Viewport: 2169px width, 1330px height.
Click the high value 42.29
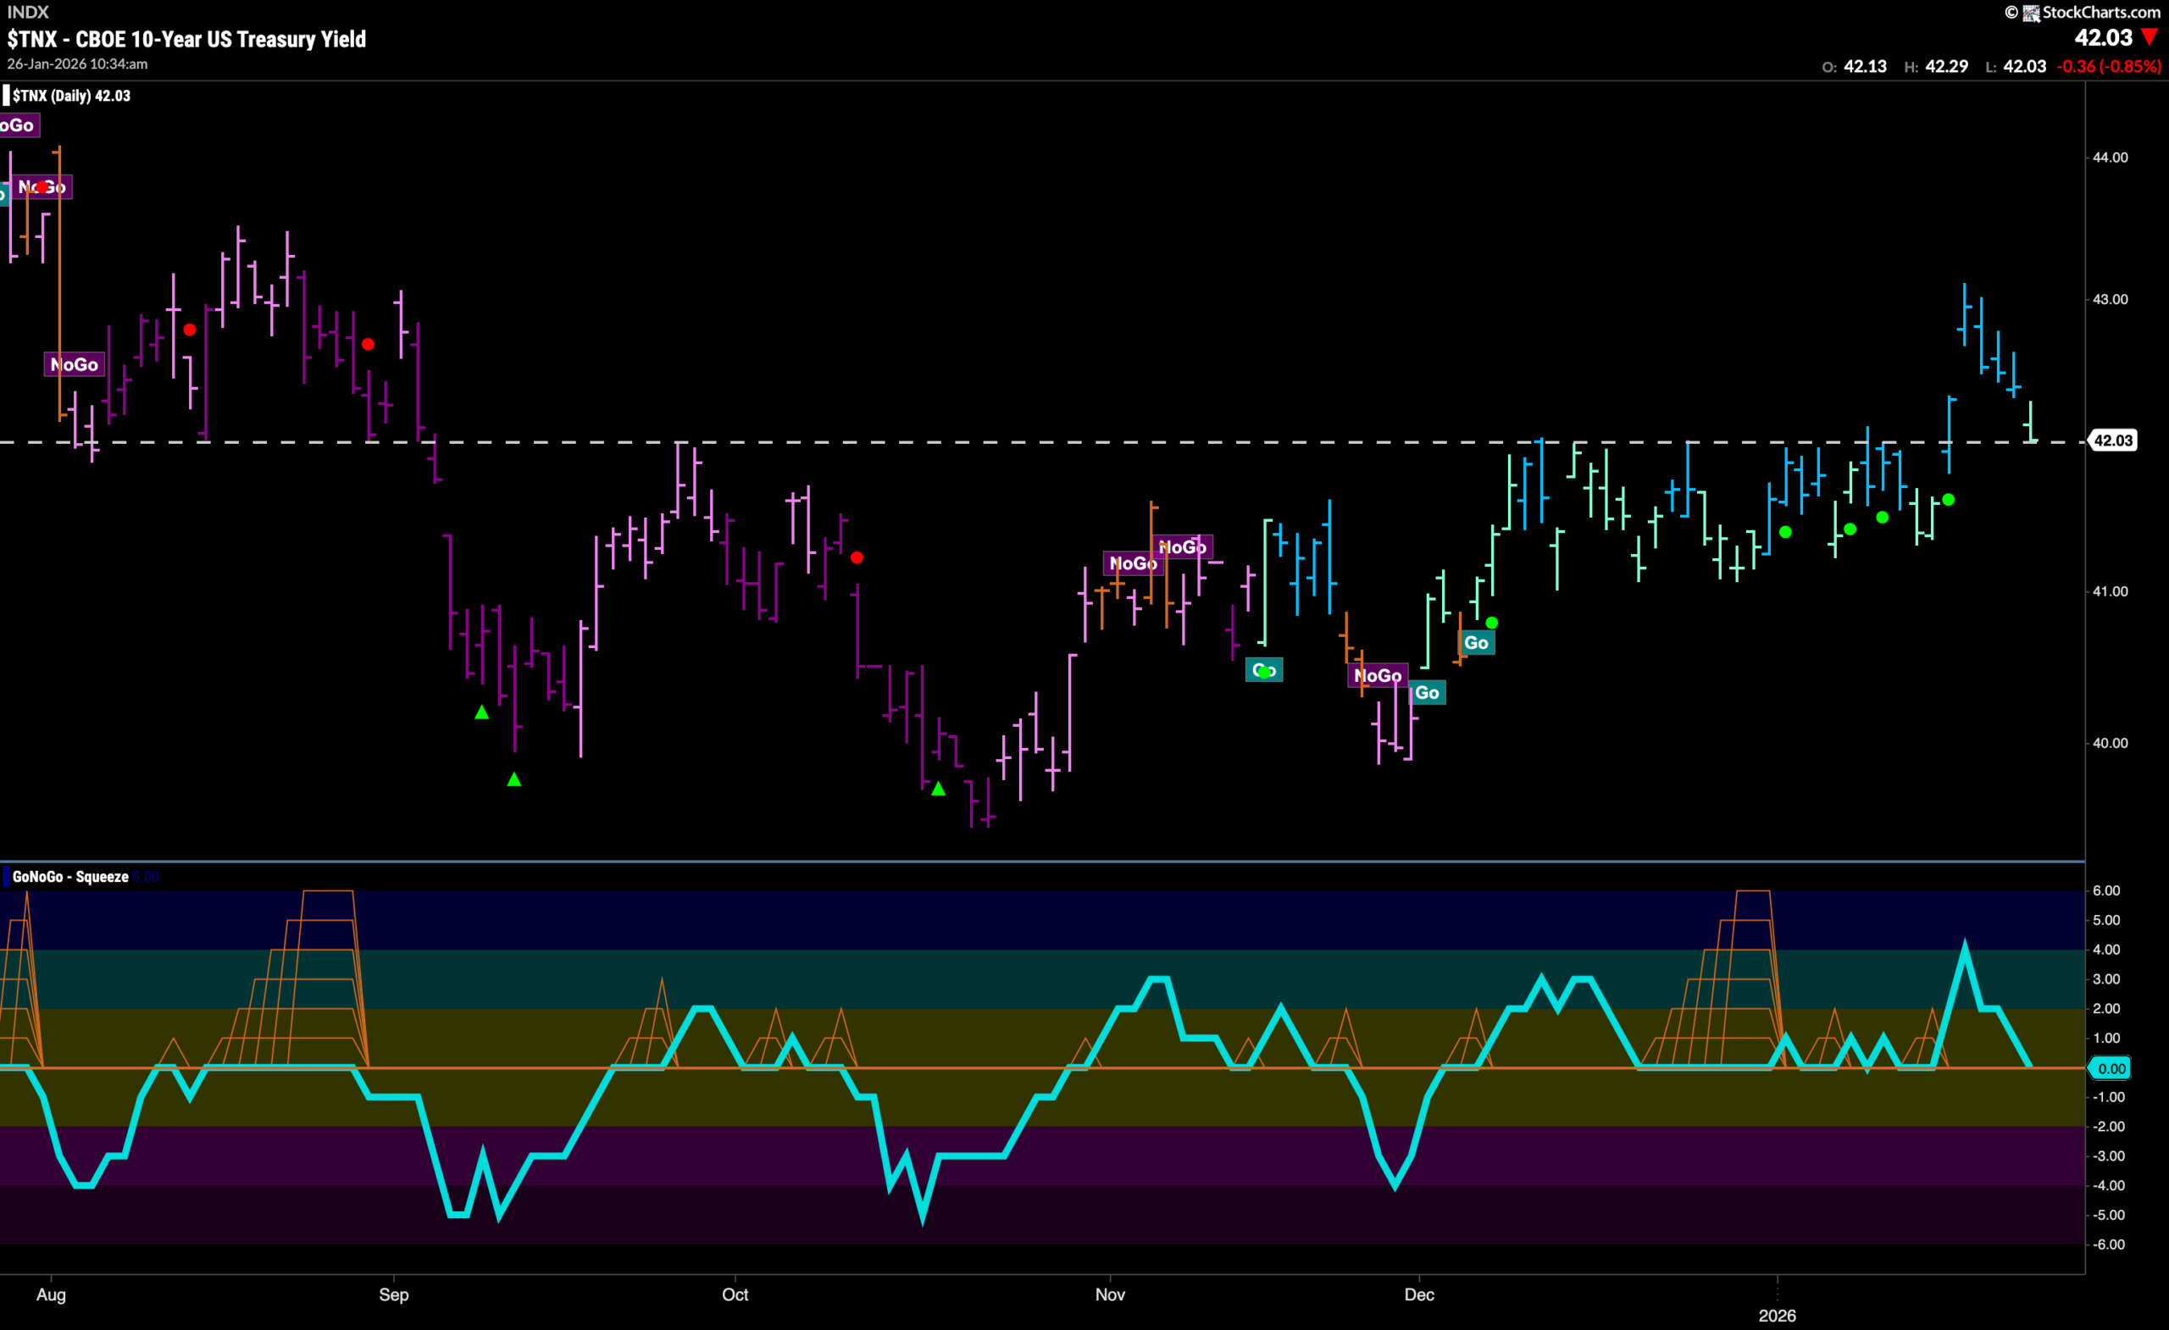click(1946, 66)
